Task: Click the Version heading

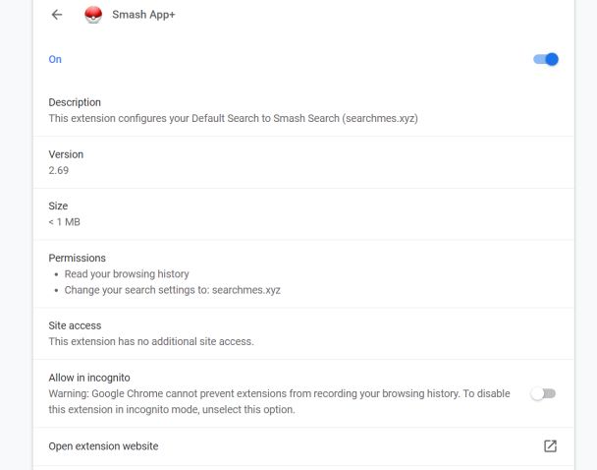Action: point(66,154)
